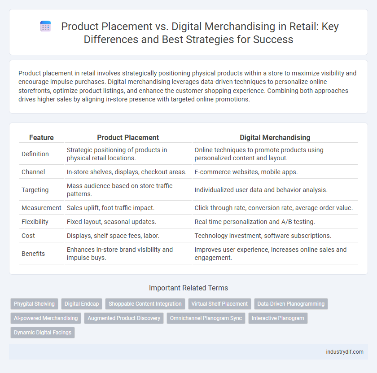Click the industrydif.com footer text
The width and height of the screenshot is (377, 373).
click(x=345, y=352)
